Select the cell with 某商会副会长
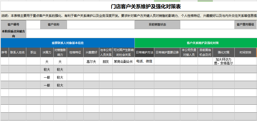Viewport: 257px width, 121px height. point(124,62)
